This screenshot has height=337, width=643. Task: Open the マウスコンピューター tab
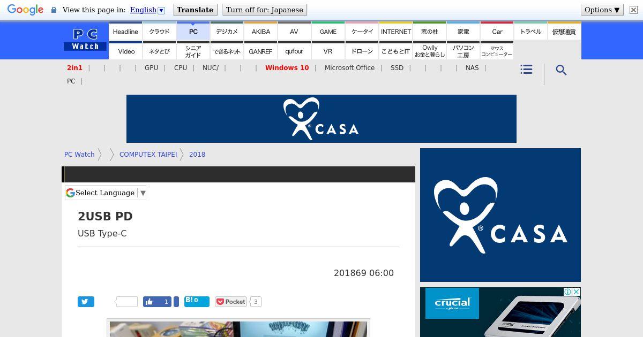coord(497,51)
